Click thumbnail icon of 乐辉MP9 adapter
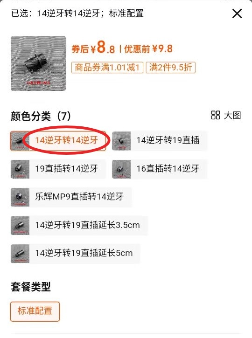The width and height of the screenshot is (252, 338). [x=20, y=197]
